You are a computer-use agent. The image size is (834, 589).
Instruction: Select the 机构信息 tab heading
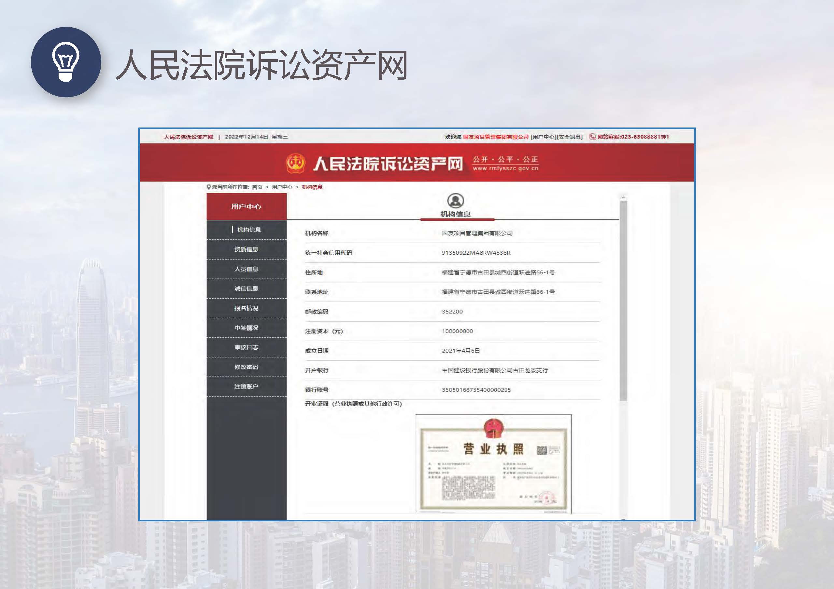click(456, 214)
